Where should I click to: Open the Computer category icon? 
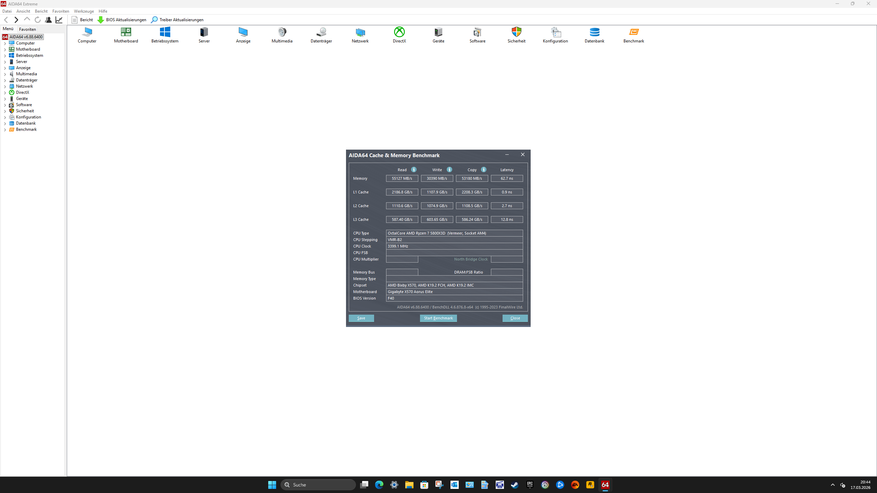[87, 34]
